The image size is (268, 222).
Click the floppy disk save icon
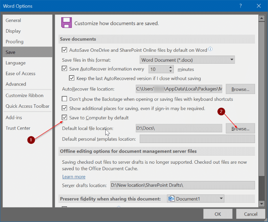coord(67,23)
